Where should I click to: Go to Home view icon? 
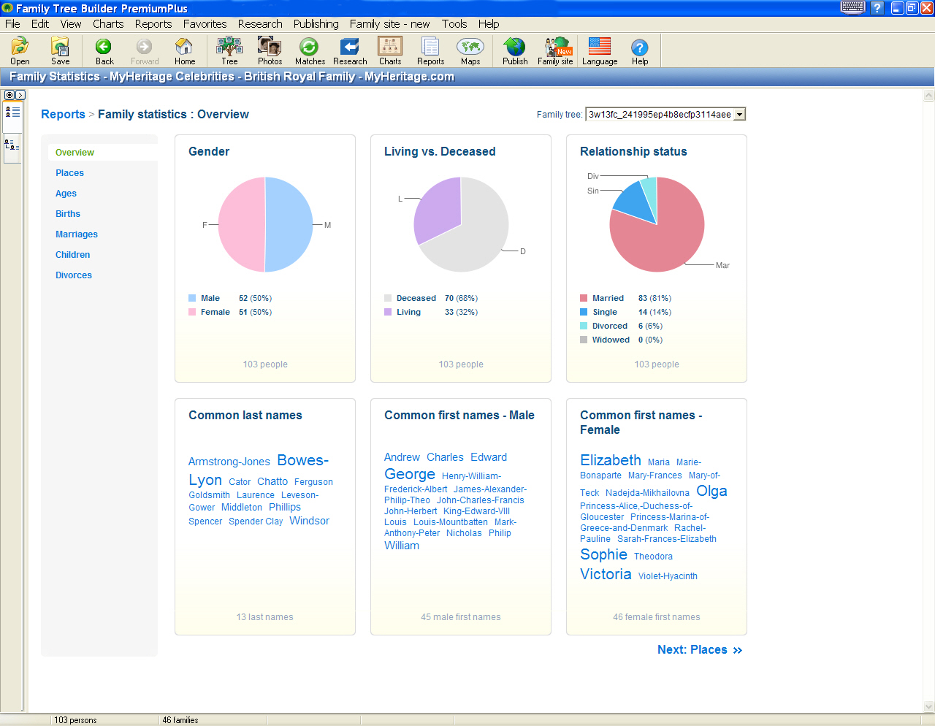click(185, 50)
